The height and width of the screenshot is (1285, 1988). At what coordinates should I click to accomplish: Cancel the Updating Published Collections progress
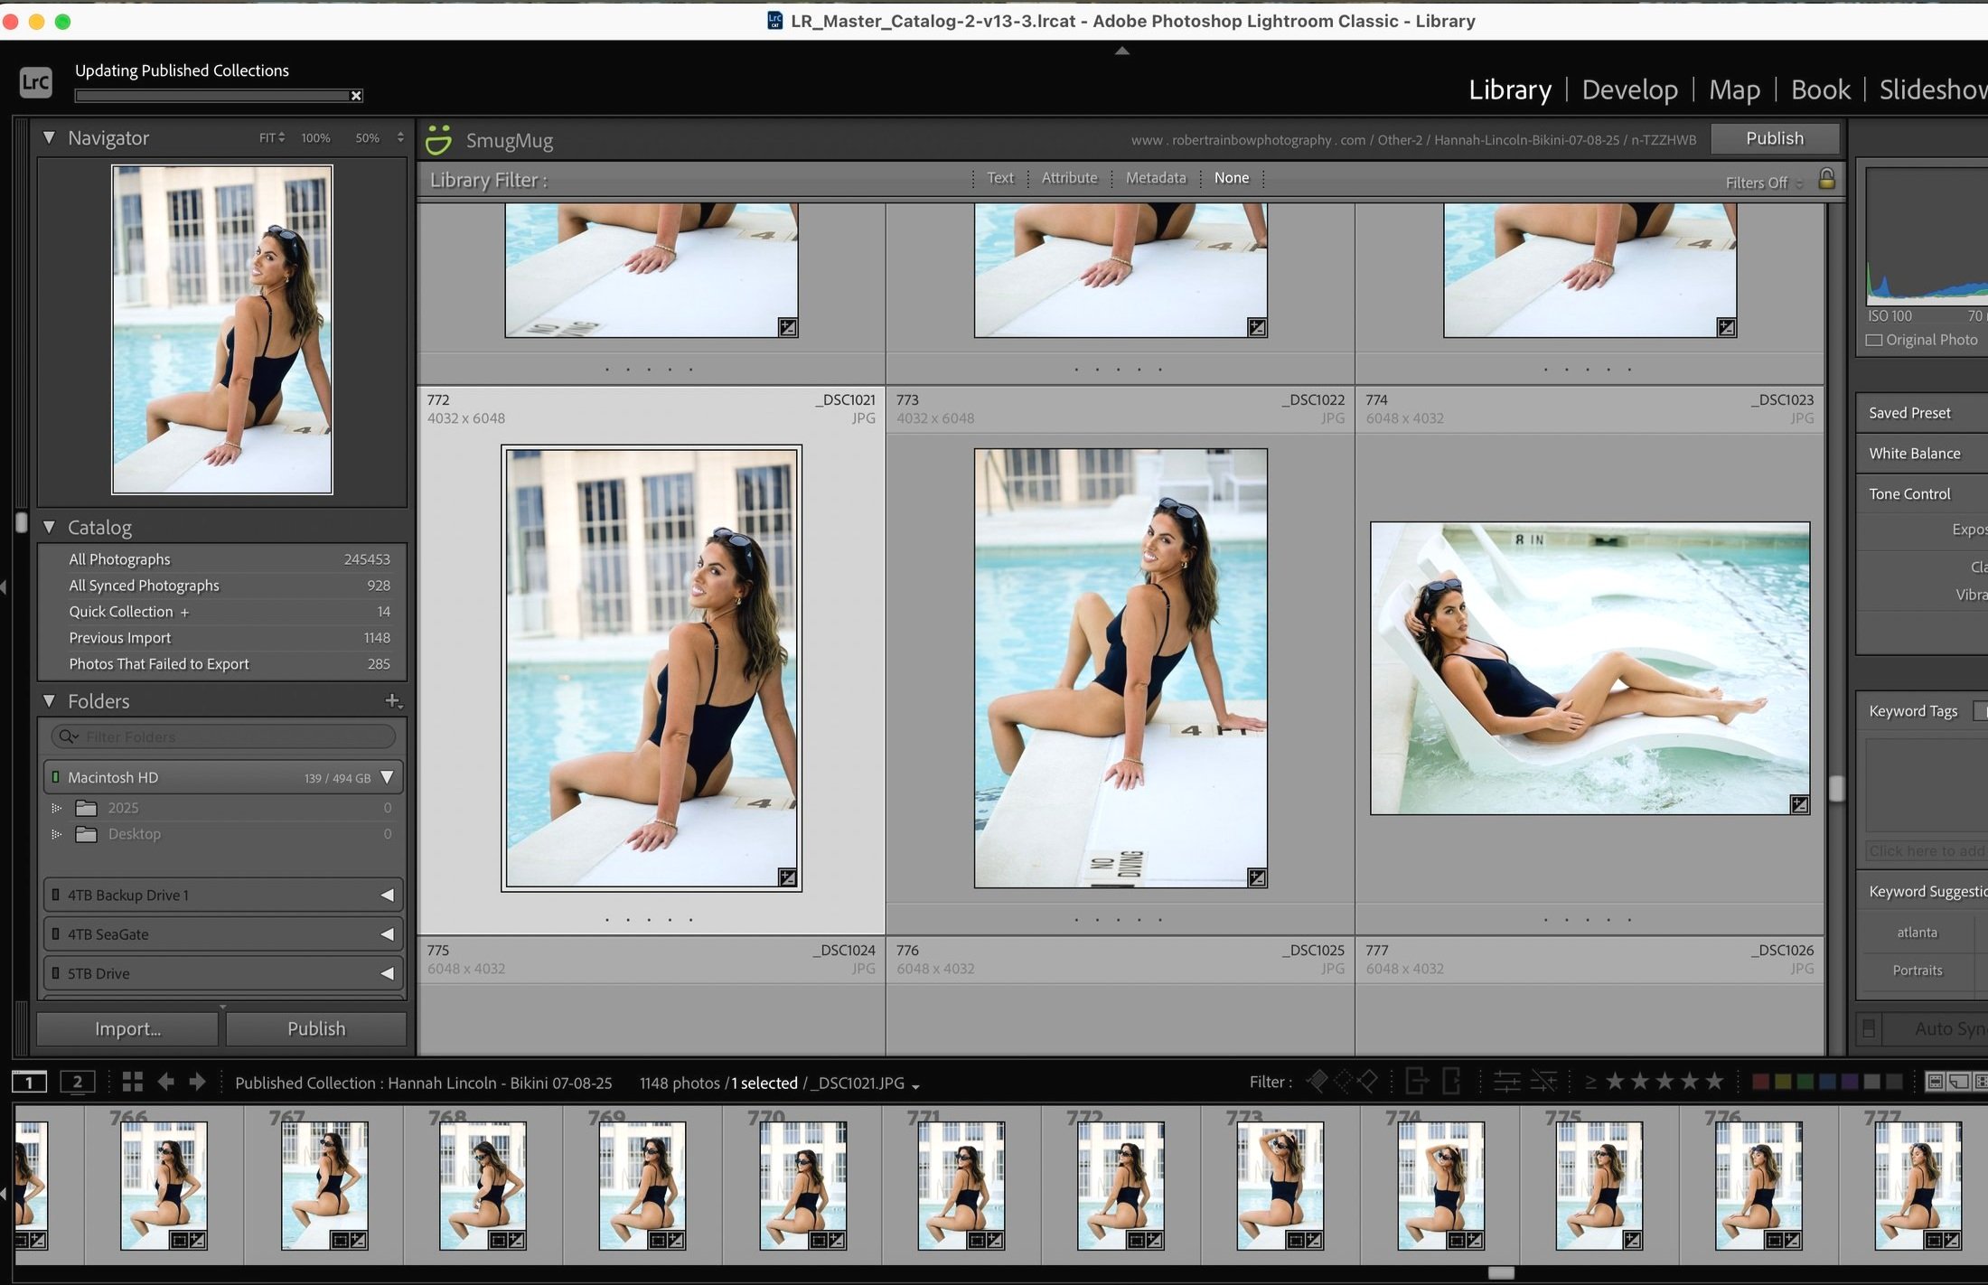[356, 96]
